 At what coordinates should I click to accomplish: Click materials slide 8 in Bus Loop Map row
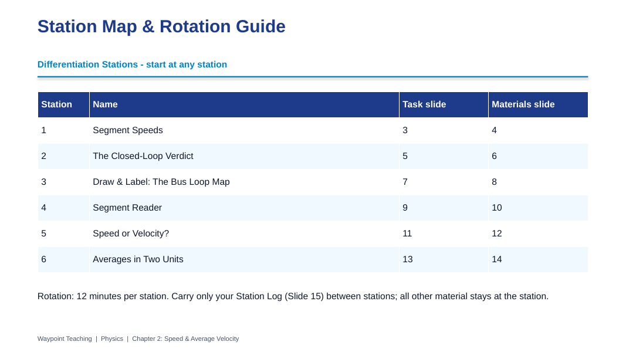pyautogui.click(x=538, y=182)
